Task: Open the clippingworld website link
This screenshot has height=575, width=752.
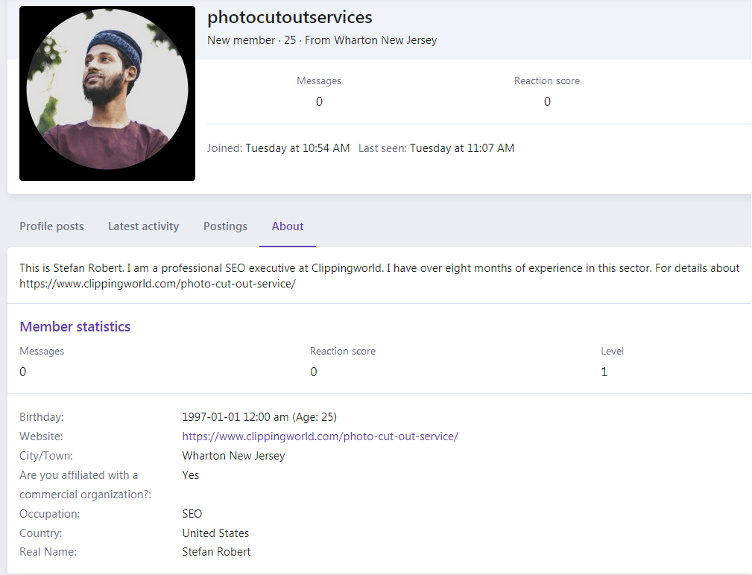Action: [x=320, y=436]
